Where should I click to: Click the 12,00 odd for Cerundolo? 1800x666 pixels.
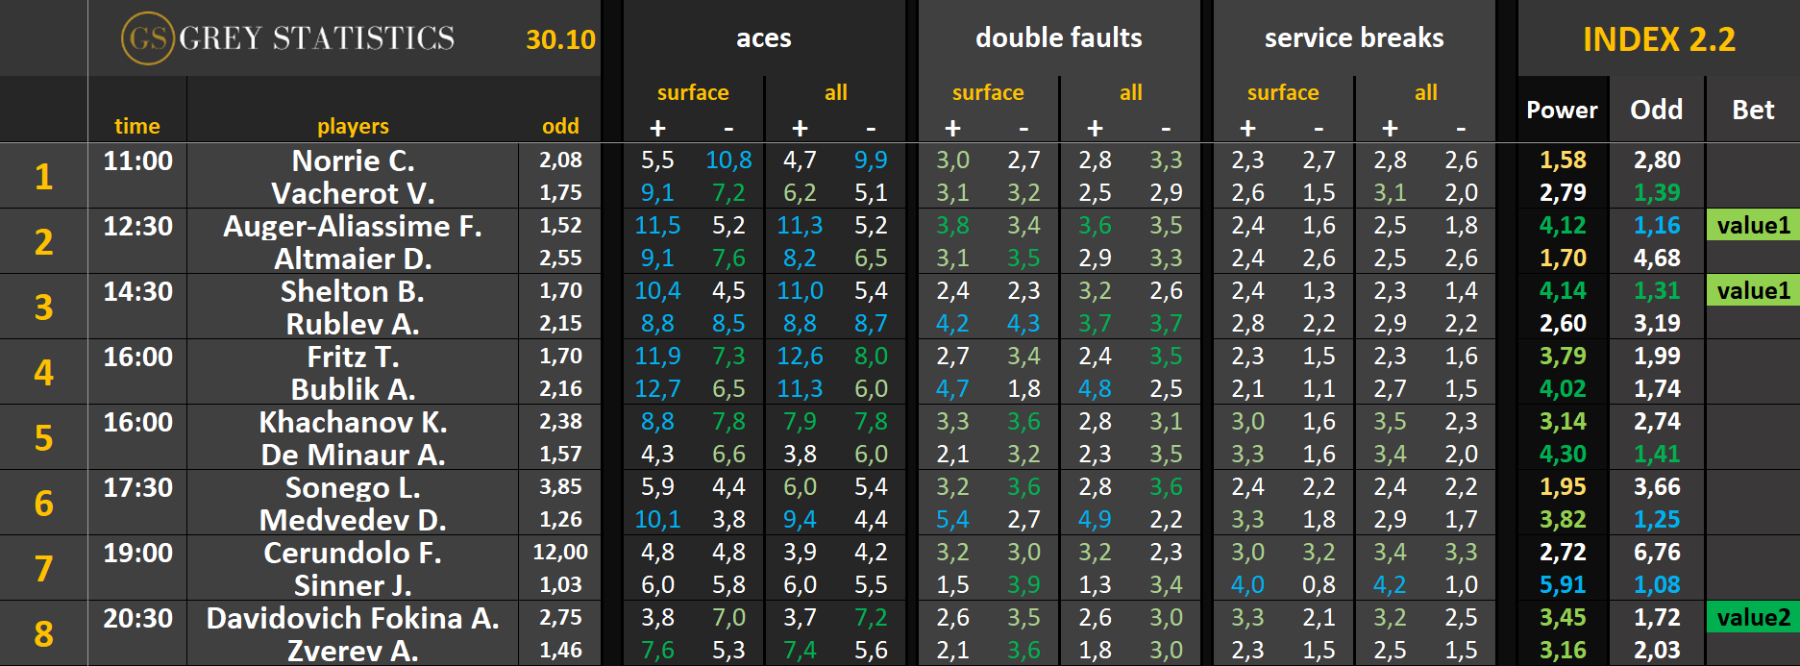[560, 553]
